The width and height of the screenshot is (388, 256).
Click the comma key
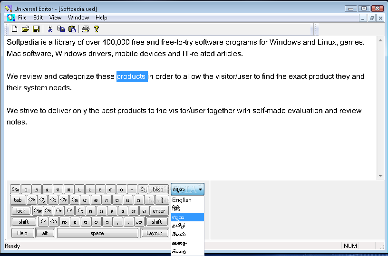(x=118, y=222)
